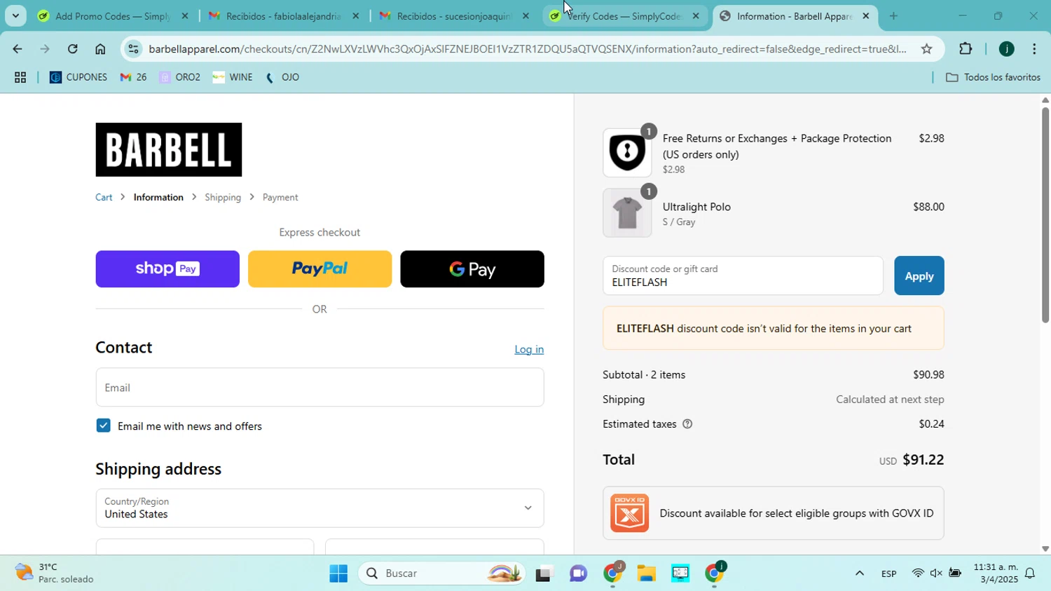1051x591 pixels.
Task: Open the Log in link
Action: (x=529, y=349)
